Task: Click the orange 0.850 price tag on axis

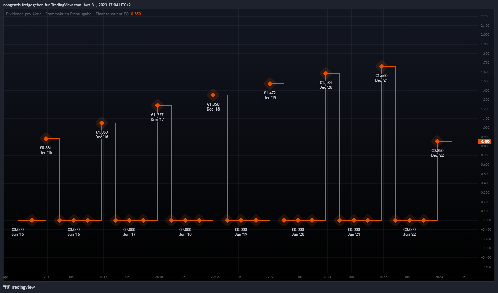Action: [x=485, y=142]
